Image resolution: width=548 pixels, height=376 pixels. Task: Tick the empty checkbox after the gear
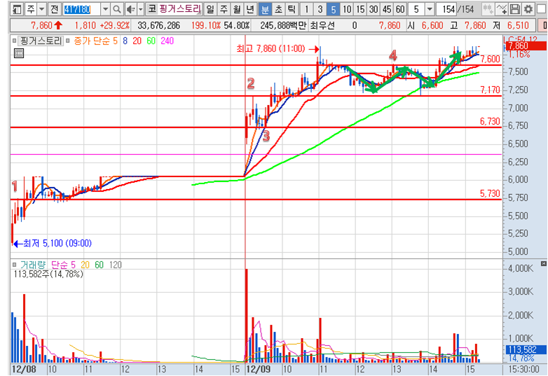tap(540, 9)
